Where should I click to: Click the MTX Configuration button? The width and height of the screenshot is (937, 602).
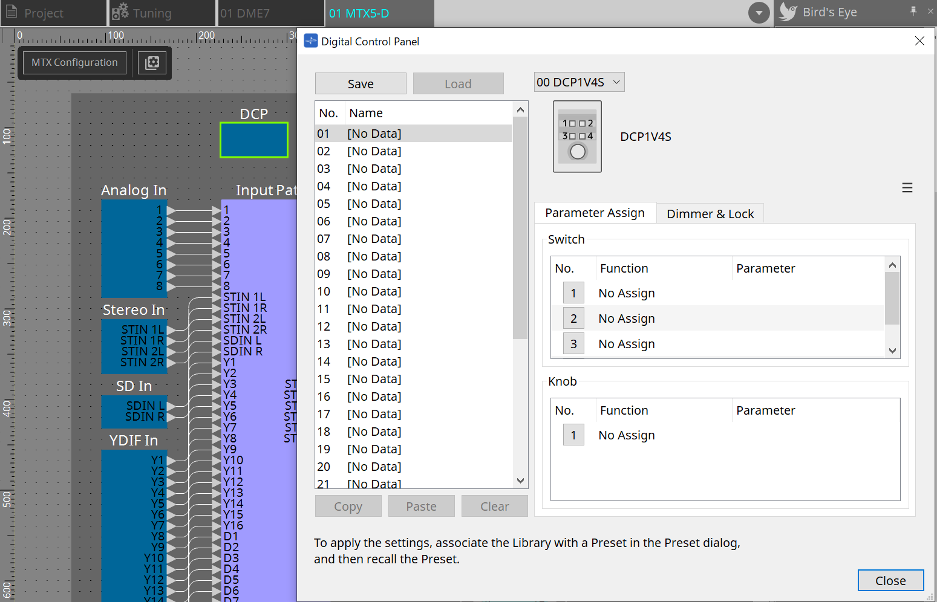74,63
